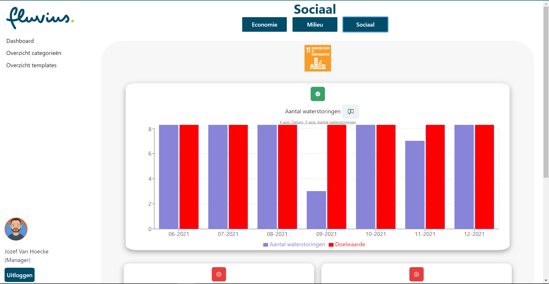Open the Overzicht templates page

(x=31, y=65)
